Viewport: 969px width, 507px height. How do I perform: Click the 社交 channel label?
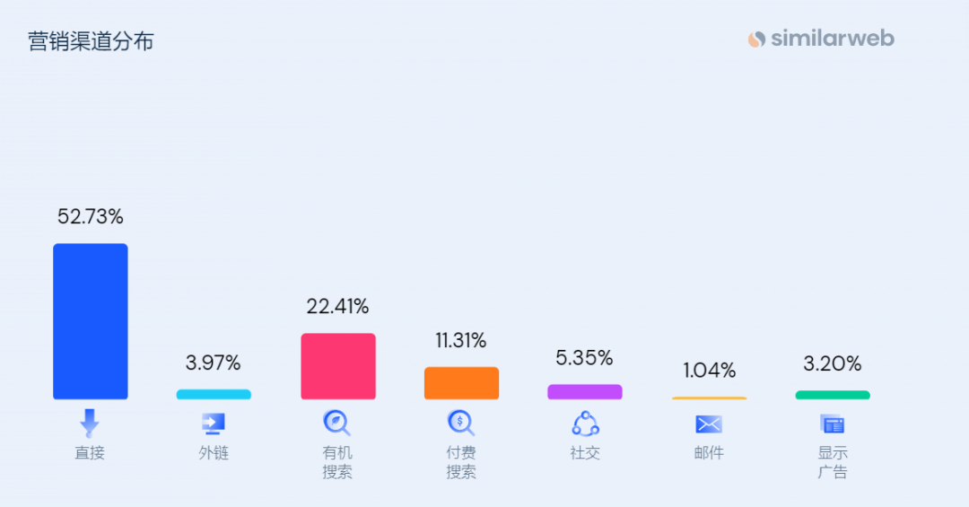click(585, 453)
